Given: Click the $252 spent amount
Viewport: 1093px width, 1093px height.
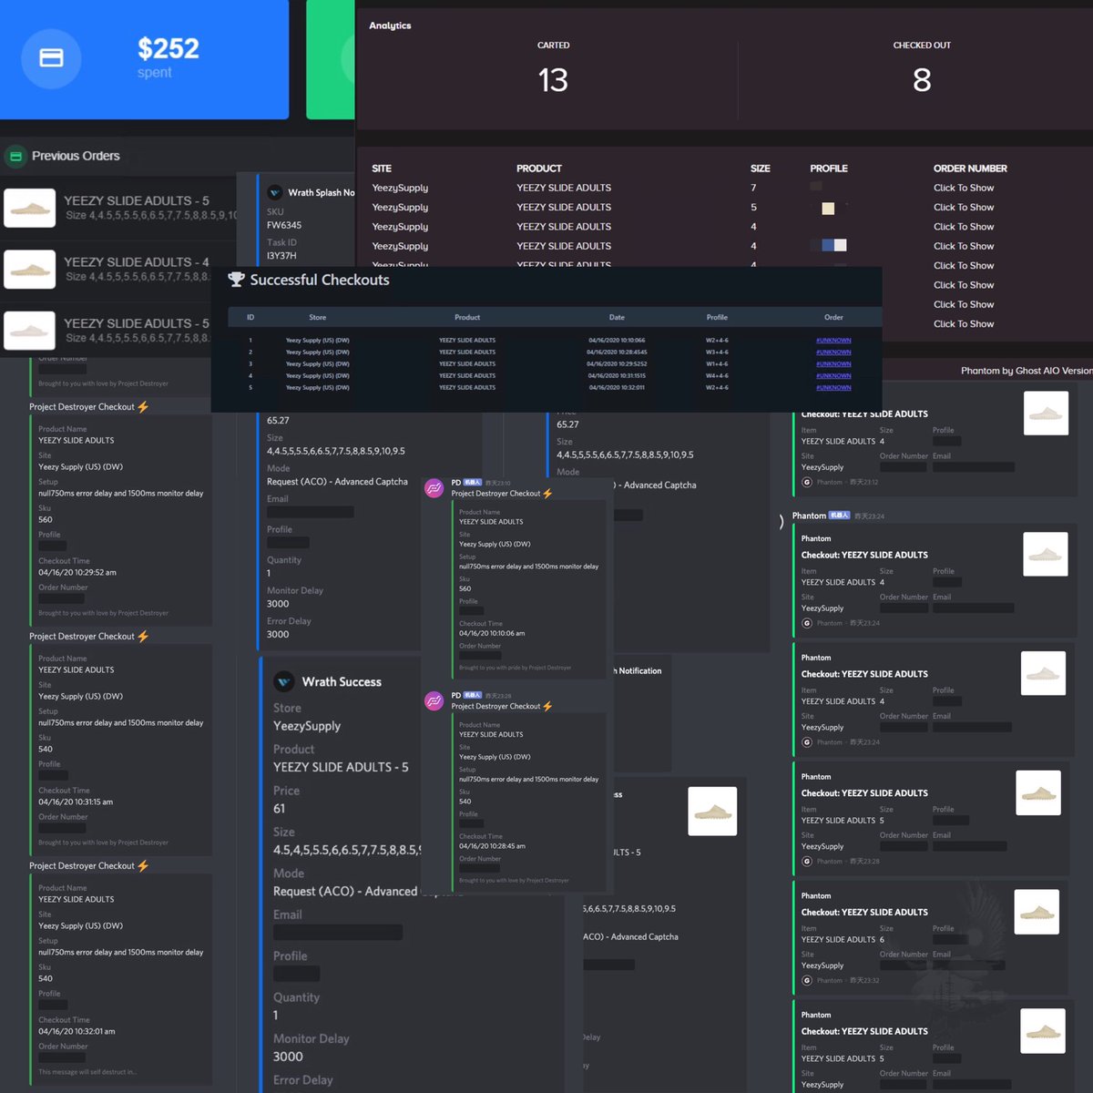Looking at the screenshot, I should tap(168, 48).
